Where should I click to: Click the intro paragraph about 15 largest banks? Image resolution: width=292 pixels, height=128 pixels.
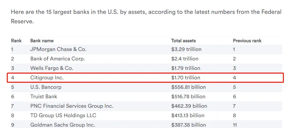[146, 17]
